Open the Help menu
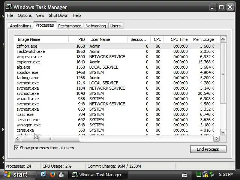Viewport: 240px width, 180px height. click(x=76, y=15)
